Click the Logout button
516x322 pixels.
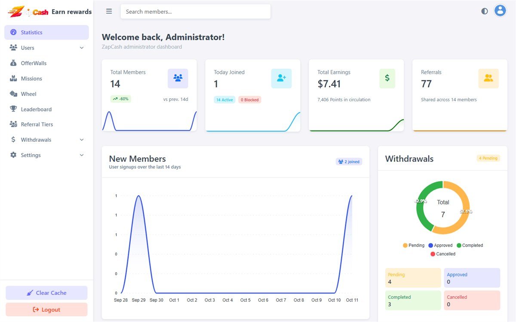pyautogui.click(x=46, y=310)
